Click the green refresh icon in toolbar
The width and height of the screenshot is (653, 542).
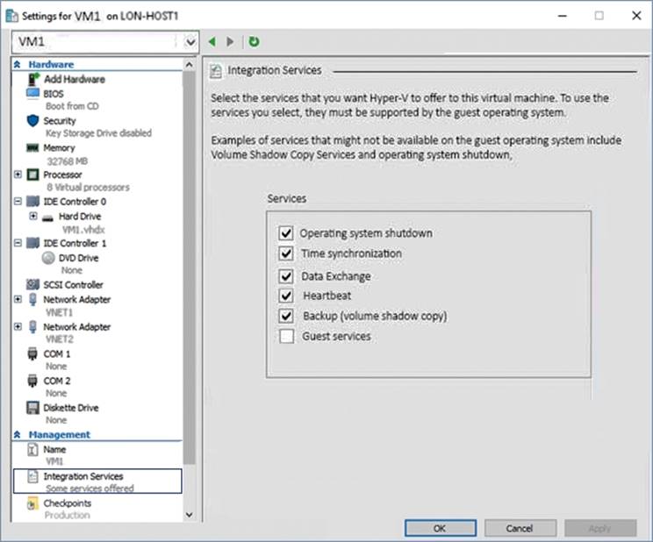click(x=254, y=41)
